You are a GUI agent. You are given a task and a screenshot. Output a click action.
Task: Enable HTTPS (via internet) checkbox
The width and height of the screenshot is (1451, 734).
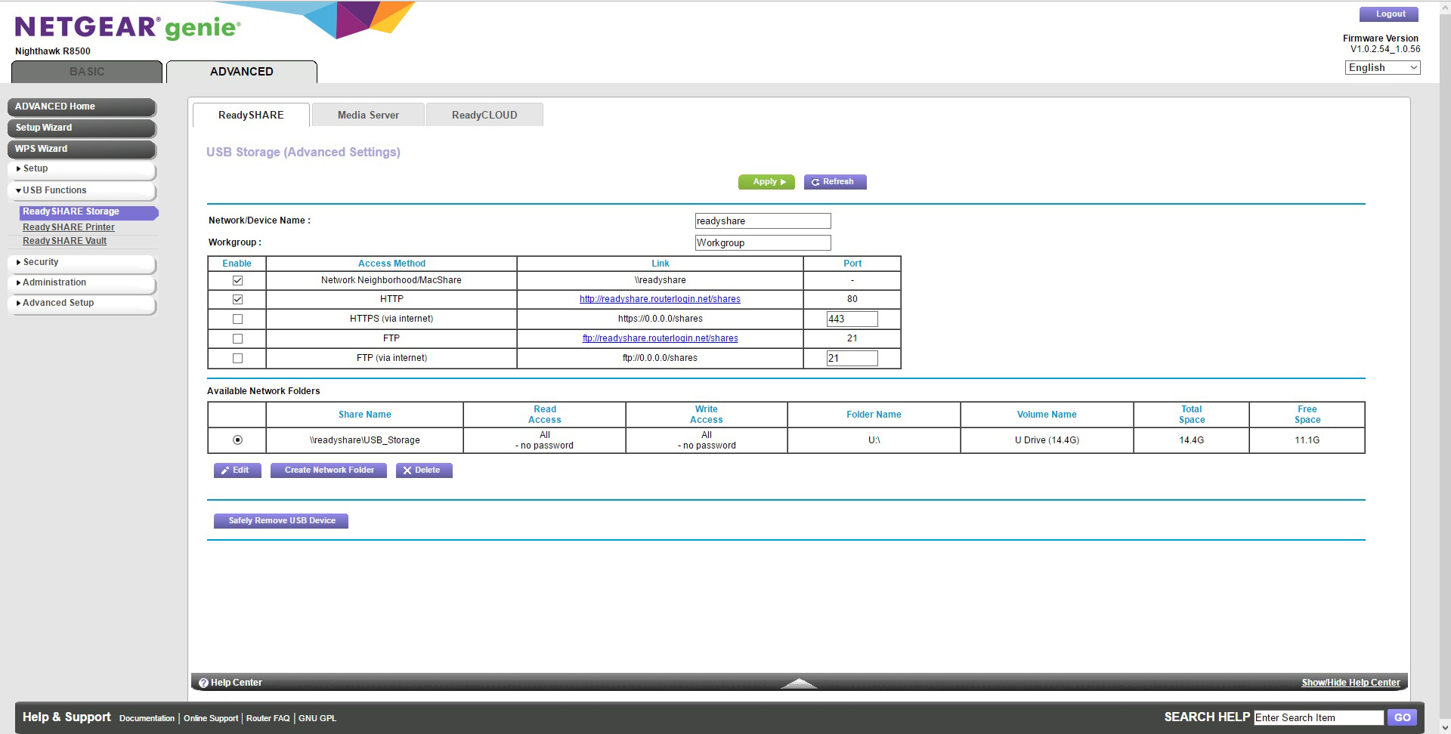click(237, 319)
